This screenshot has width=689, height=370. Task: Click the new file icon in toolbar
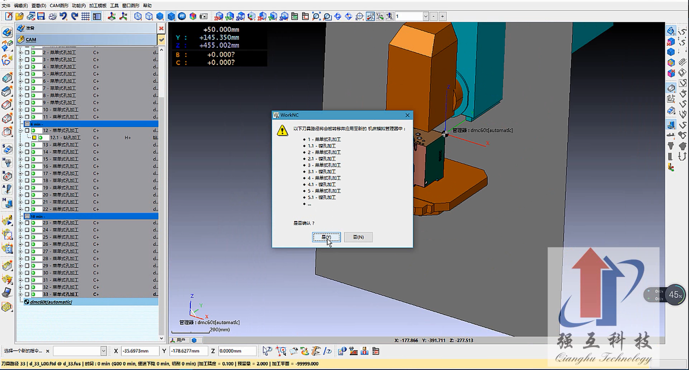9,16
